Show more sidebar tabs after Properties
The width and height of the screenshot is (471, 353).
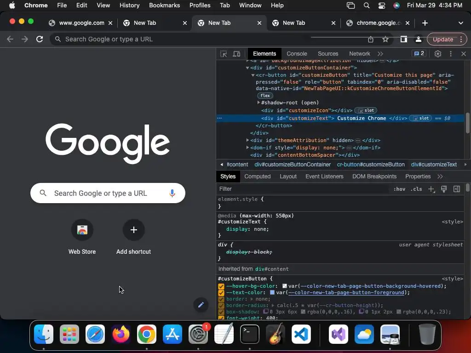pyautogui.click(x=440, y=176)
